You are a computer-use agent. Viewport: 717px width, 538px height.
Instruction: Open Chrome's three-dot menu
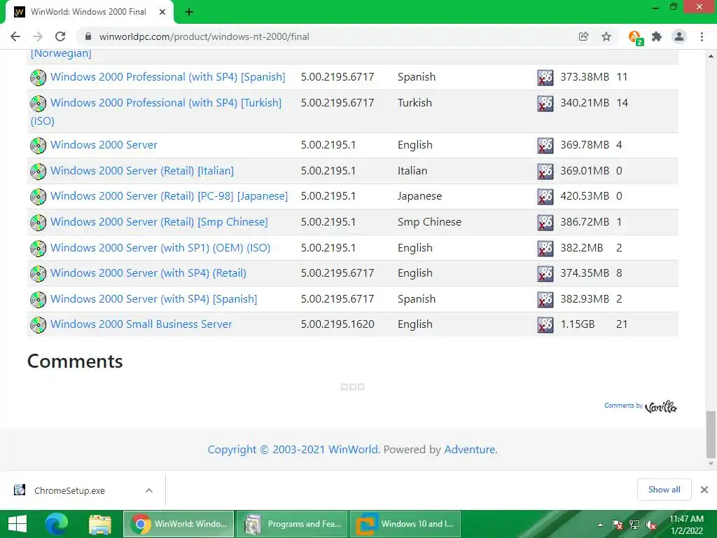[702, 36]
